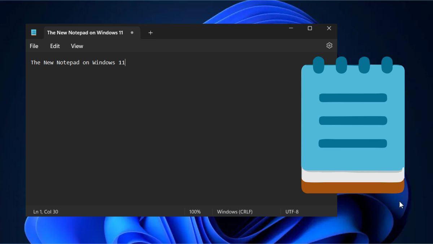Click the unsaved changes dot on the tab

point(132,32)
